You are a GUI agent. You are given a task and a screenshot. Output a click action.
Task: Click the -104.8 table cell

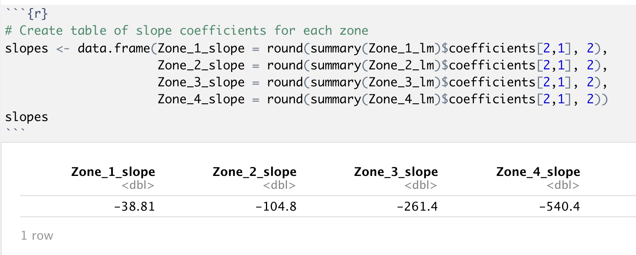276,207
